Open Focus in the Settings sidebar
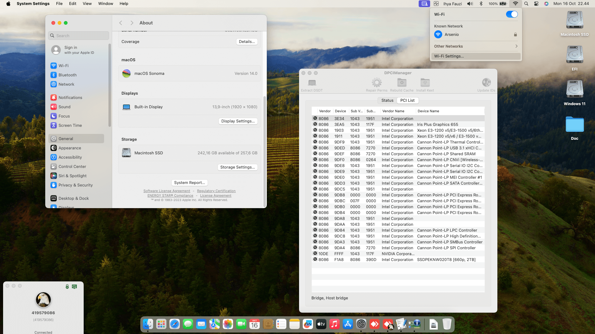This screenshot has height=334, width=595. click(x=76, y=116)
